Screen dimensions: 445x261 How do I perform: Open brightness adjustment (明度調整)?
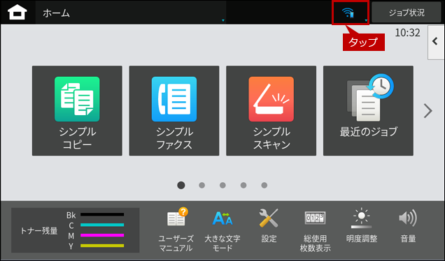point(362,226)
